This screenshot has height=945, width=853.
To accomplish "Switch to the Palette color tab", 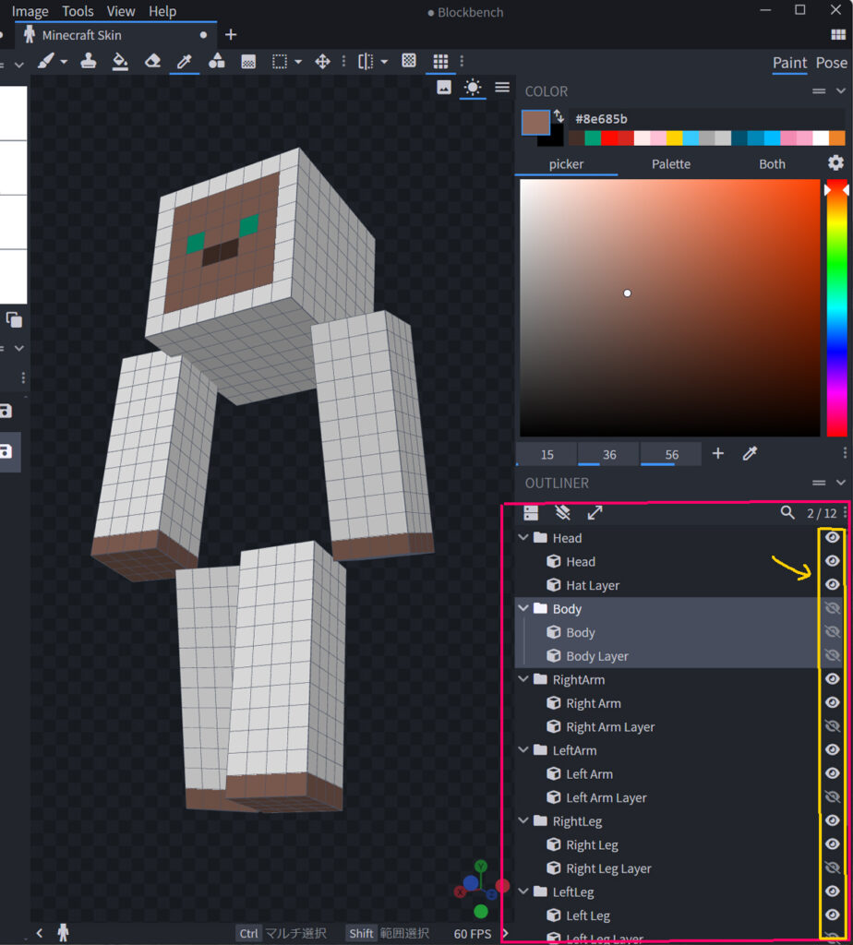I will point(671,164).
